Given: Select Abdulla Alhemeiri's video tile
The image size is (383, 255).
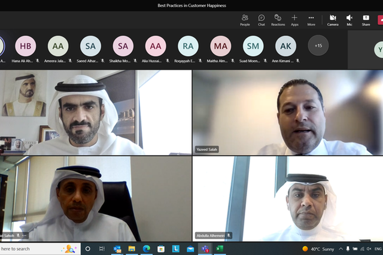Looking at the screenshot, I should pos(288,199).
